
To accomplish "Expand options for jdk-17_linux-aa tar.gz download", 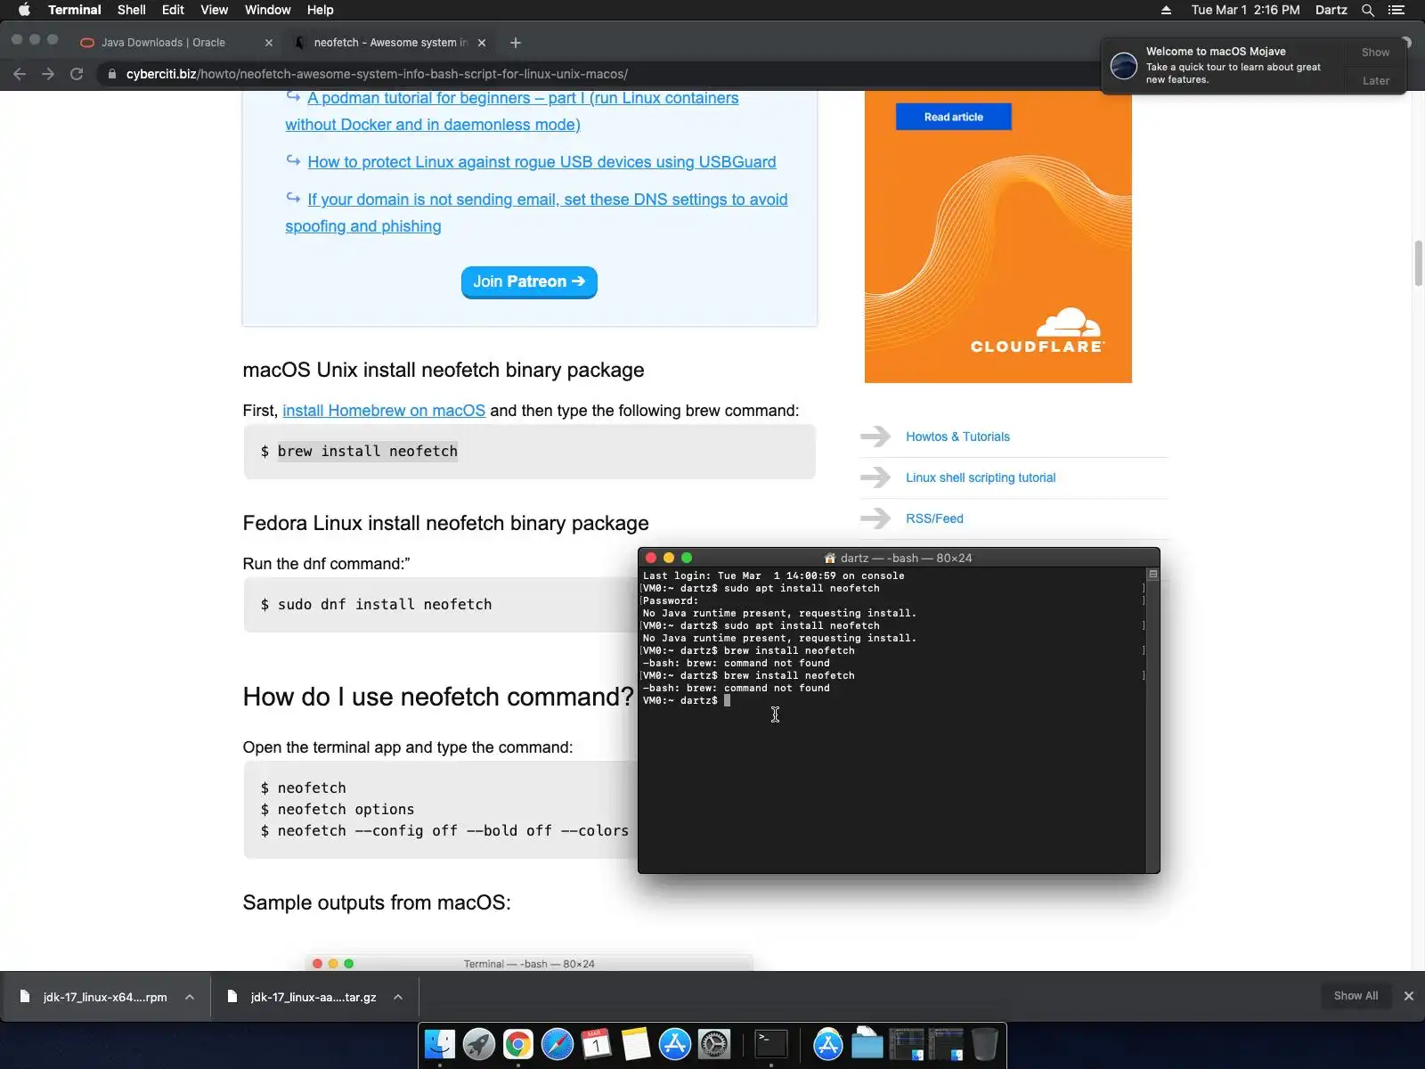I will coord(398,997).
